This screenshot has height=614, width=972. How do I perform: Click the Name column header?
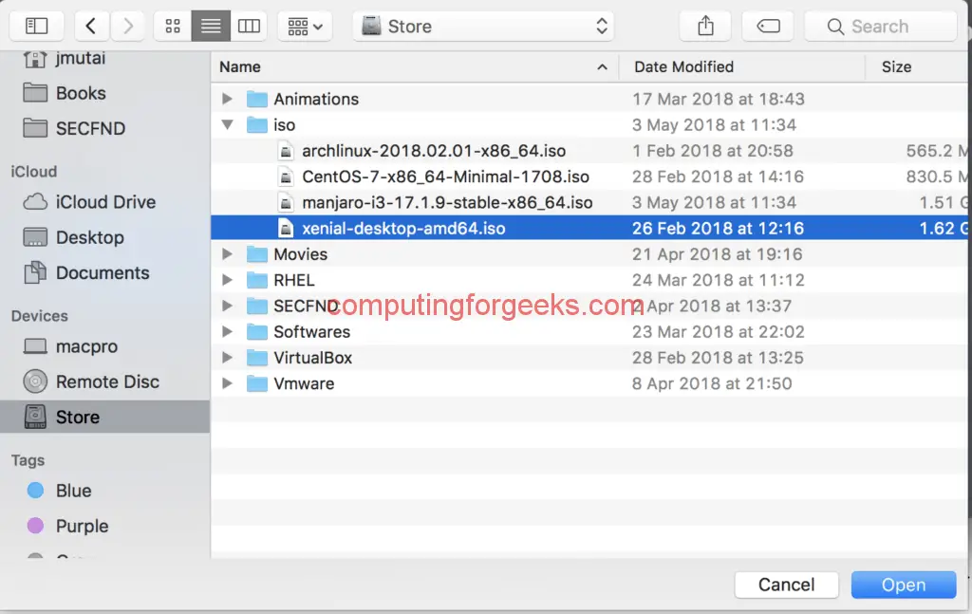[239, 66]
